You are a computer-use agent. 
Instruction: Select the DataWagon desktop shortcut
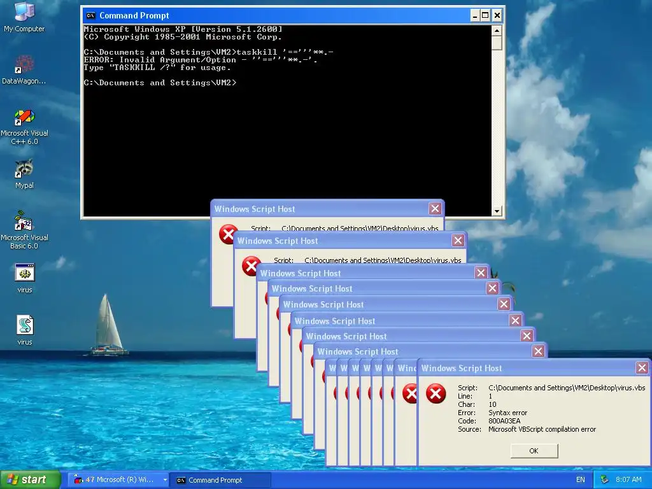click(x=24, y=69)
